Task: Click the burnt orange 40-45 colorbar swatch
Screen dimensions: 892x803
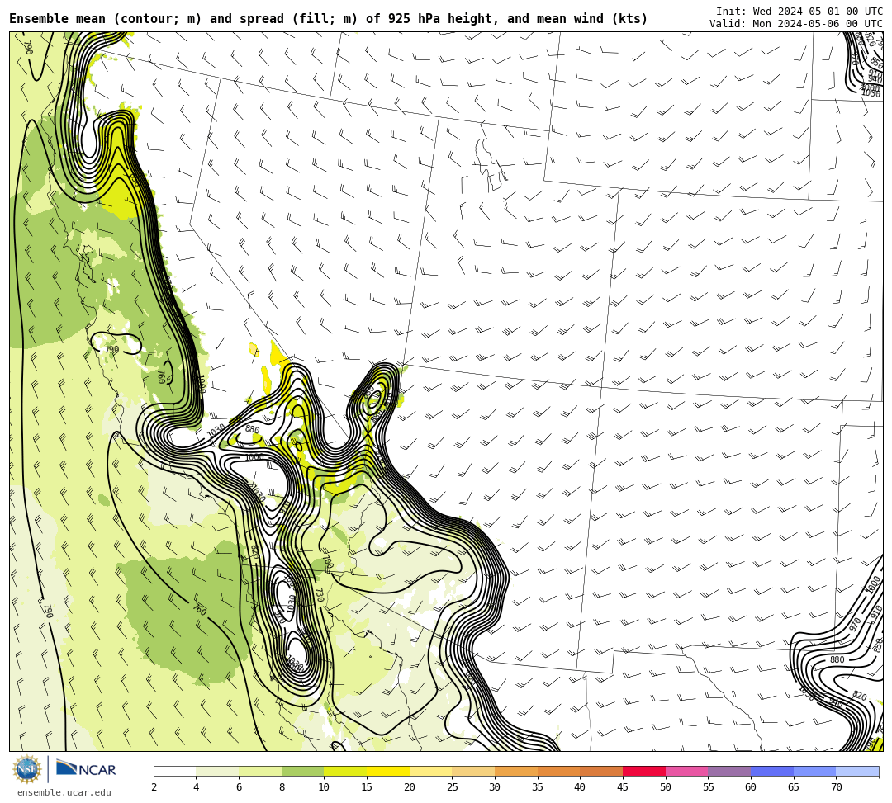Action: click(x=601, y=771)
